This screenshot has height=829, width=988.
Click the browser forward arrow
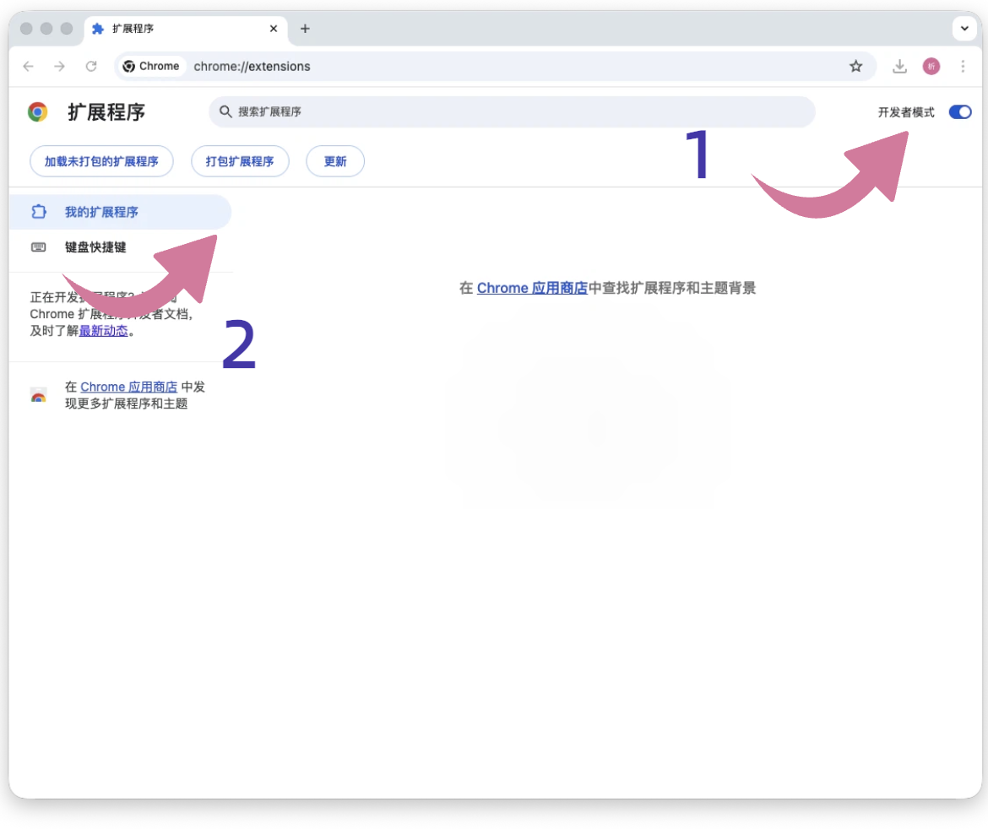tap(59, 66)
